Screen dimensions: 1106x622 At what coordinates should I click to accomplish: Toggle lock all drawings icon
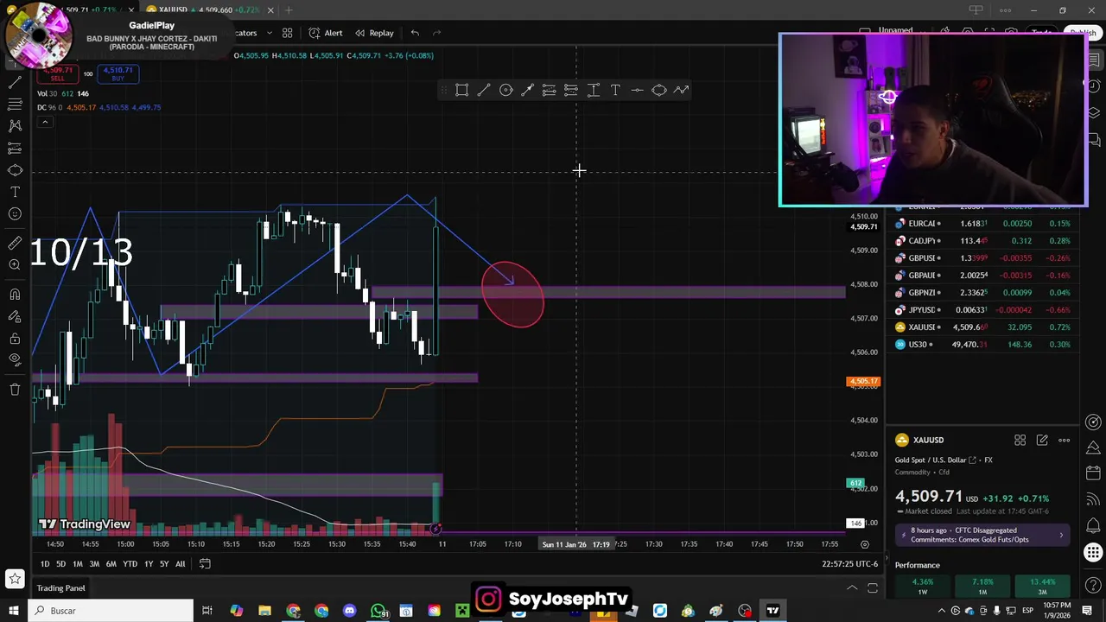point(15,338)
